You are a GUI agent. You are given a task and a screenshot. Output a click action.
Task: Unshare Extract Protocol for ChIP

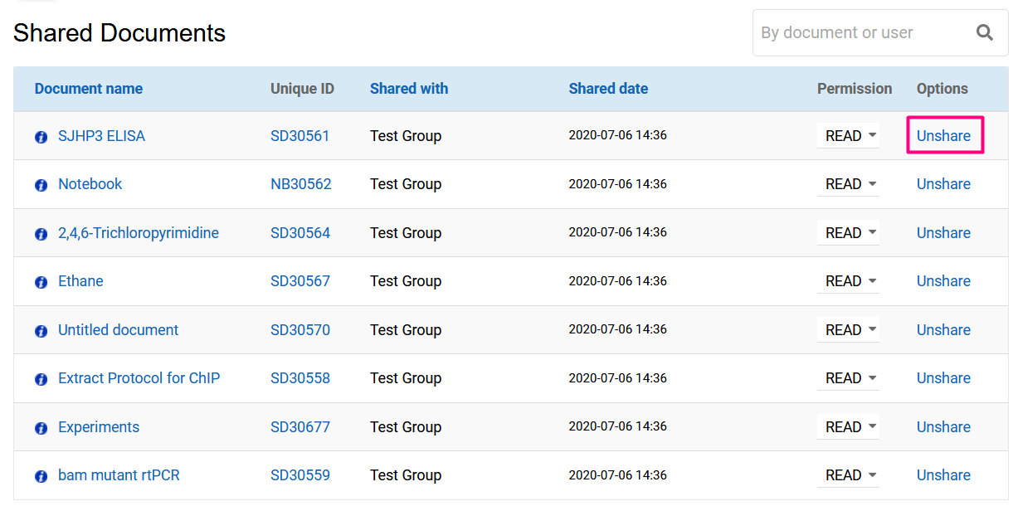pyautogui.click(x=943, y=378)
